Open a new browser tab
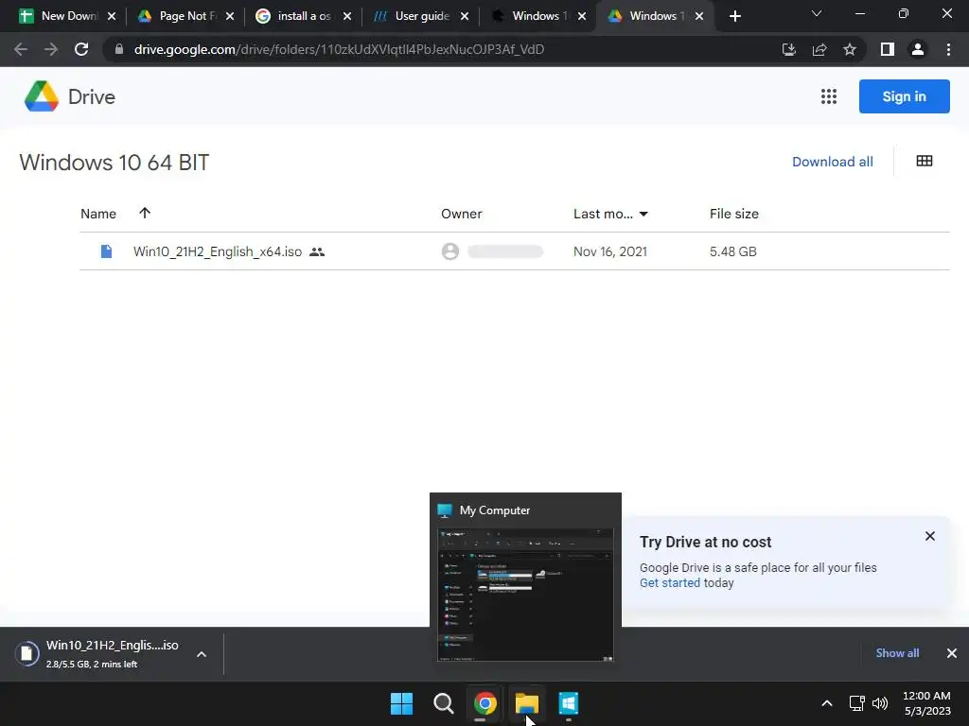The image size is (969, 726). tap(734, 17)
